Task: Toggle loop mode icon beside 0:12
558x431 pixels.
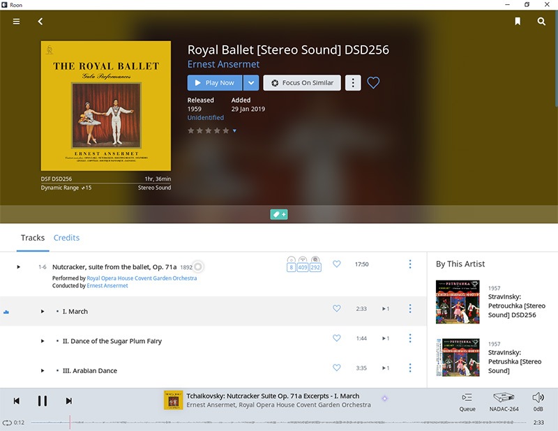Action: tap(7, 423)
